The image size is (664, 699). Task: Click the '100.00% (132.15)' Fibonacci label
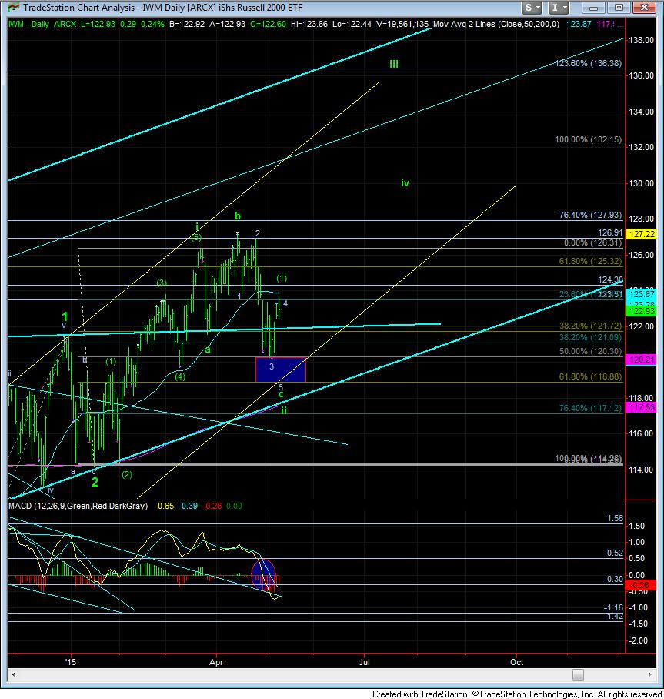click(589, 139)
